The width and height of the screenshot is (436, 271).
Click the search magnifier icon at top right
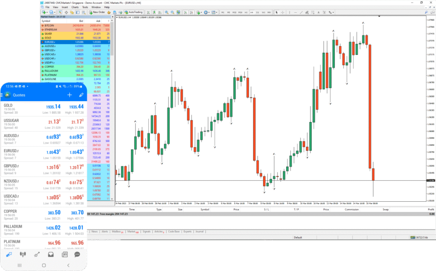(x=426, y=12)
